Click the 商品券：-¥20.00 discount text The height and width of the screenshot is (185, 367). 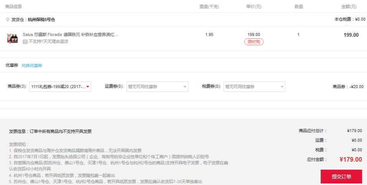click(348, 87)
